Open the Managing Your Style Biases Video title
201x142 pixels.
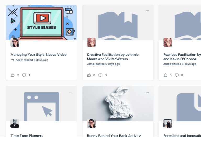[x=38, y=55]
